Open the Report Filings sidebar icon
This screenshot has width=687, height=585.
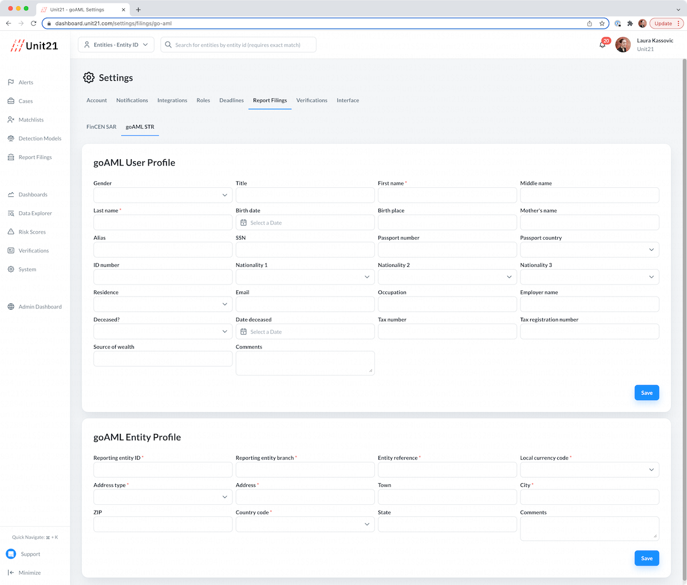point(11,157)
